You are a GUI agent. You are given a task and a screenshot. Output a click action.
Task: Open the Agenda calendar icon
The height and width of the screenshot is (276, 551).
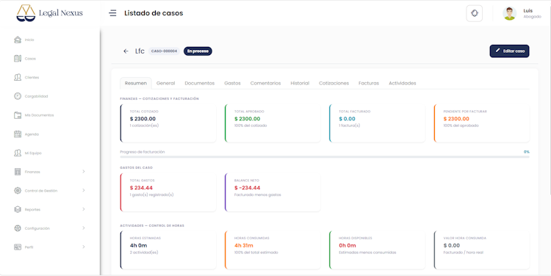18,134
